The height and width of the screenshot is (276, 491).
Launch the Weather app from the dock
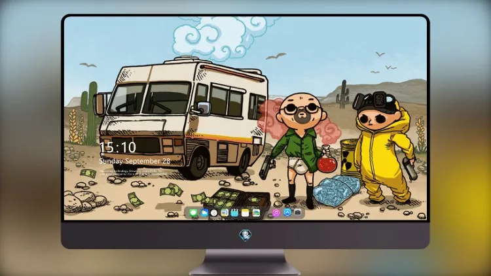coord(204,213)
